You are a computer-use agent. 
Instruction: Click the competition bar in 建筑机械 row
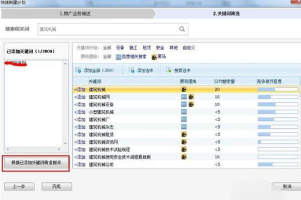click(278, 89)
